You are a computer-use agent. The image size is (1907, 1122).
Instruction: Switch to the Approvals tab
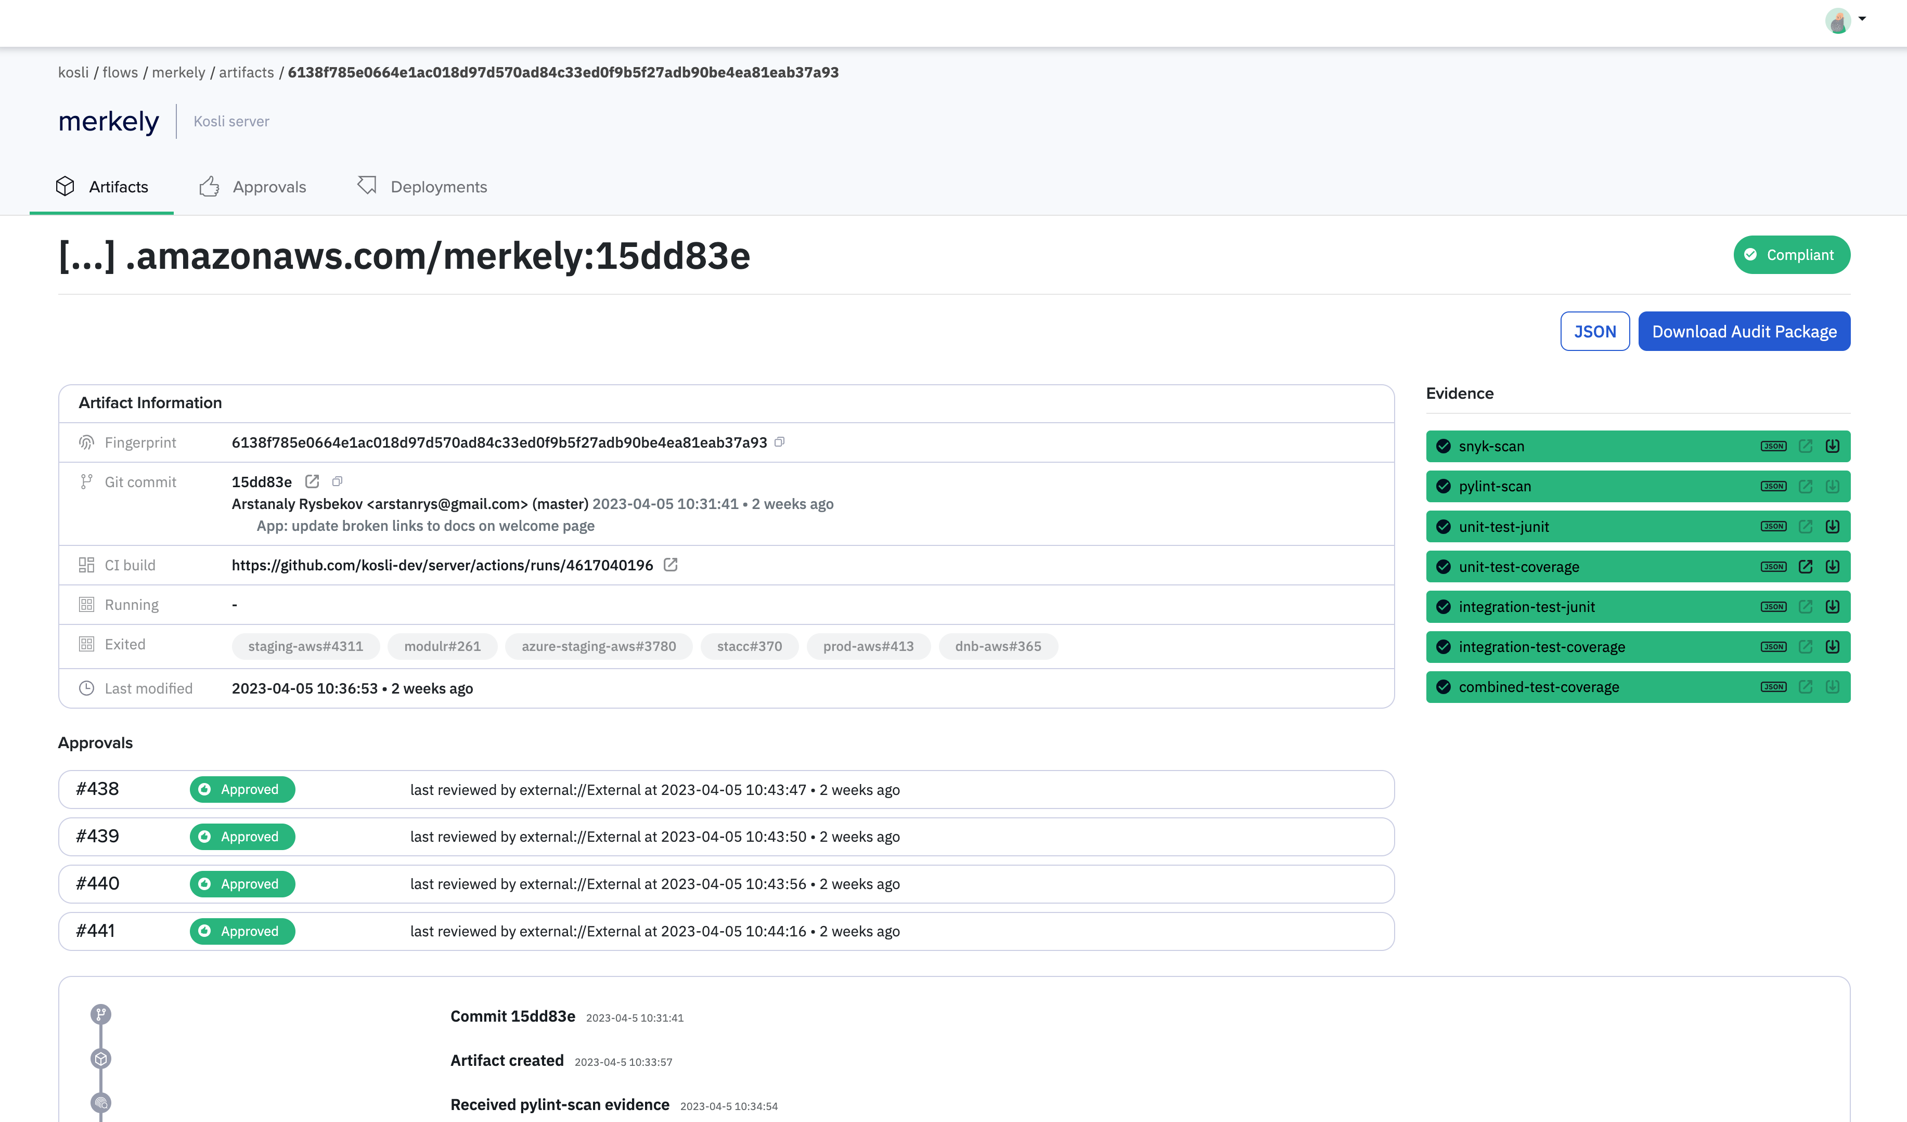(x=253, y=187)
